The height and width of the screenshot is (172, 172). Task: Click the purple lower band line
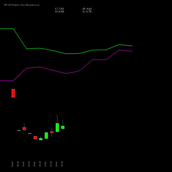(66, 74)
